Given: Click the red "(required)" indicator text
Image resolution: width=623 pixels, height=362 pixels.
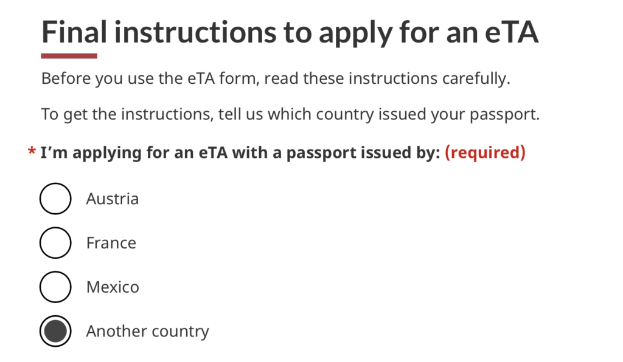Looking at the screenshot, I should point(485,152).
